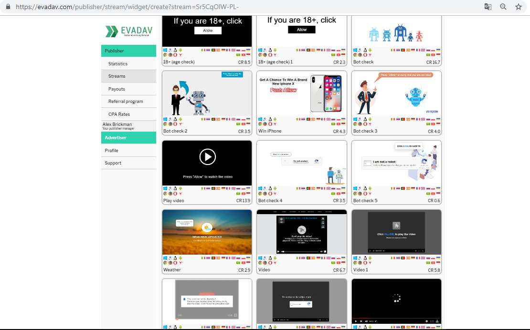Click the '18+ (age check) 1' card label
Screen dimensions: 530x330
[x=276, y=62]
